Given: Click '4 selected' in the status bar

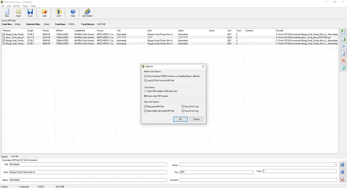Looking at the screenshot, I should pos(24,187).
